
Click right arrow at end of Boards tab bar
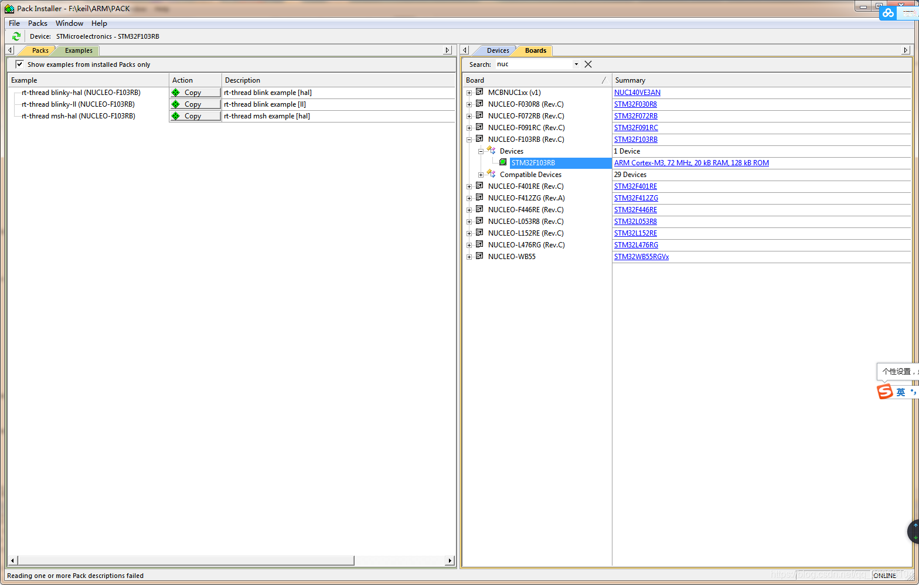pos(906,50)
